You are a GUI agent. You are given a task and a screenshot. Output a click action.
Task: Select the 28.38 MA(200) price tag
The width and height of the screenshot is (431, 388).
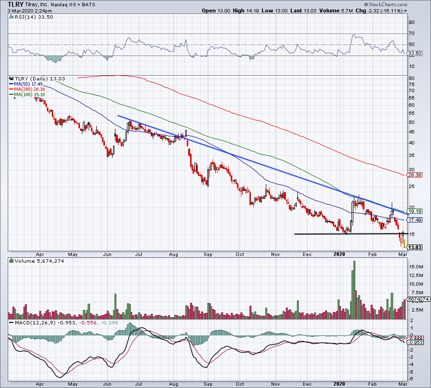coord(413,175)
